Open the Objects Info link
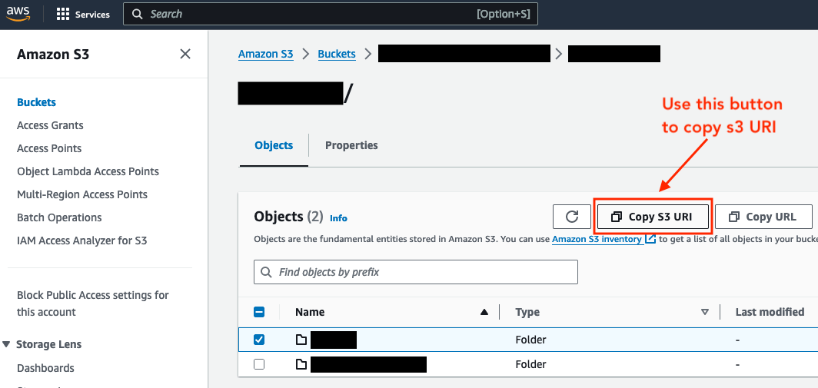 (338, 218)
